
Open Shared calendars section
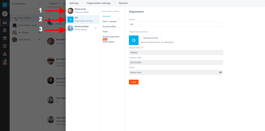[x=111, y=37]
